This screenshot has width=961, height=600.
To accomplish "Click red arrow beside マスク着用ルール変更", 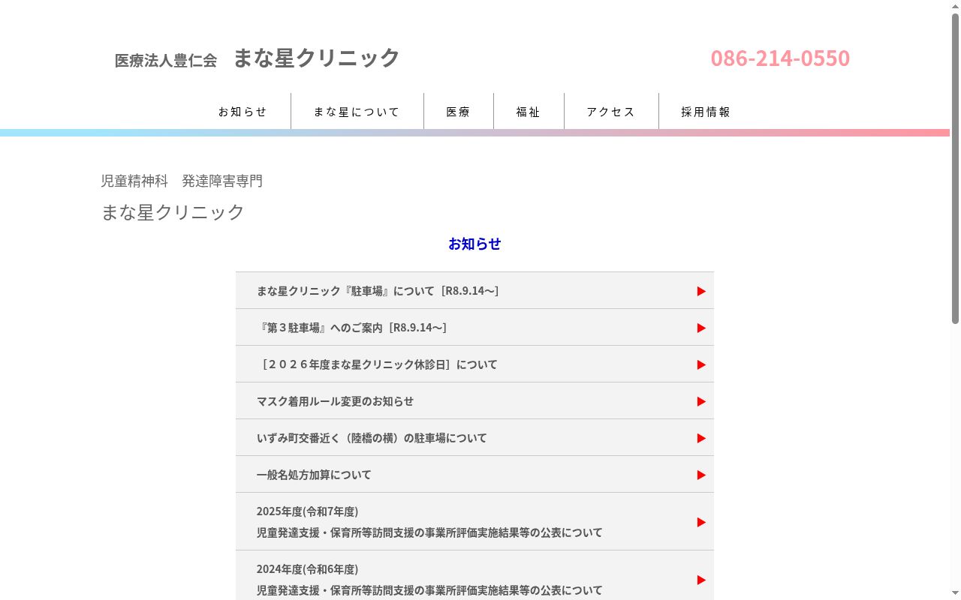I will click(x=701, y=401).
